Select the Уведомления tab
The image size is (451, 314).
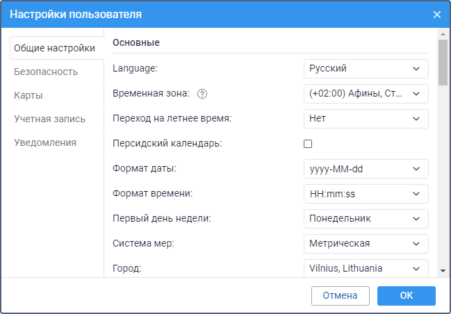[45, 142]
